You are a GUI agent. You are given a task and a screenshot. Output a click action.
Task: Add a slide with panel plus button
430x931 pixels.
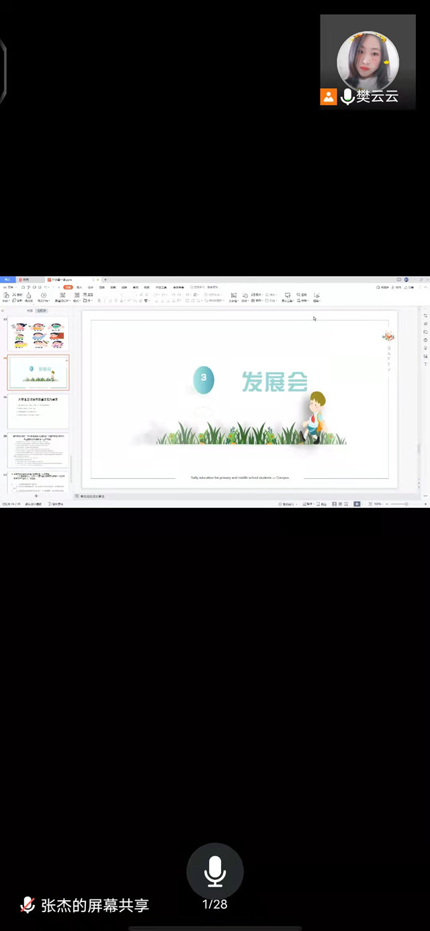[36, 496]
